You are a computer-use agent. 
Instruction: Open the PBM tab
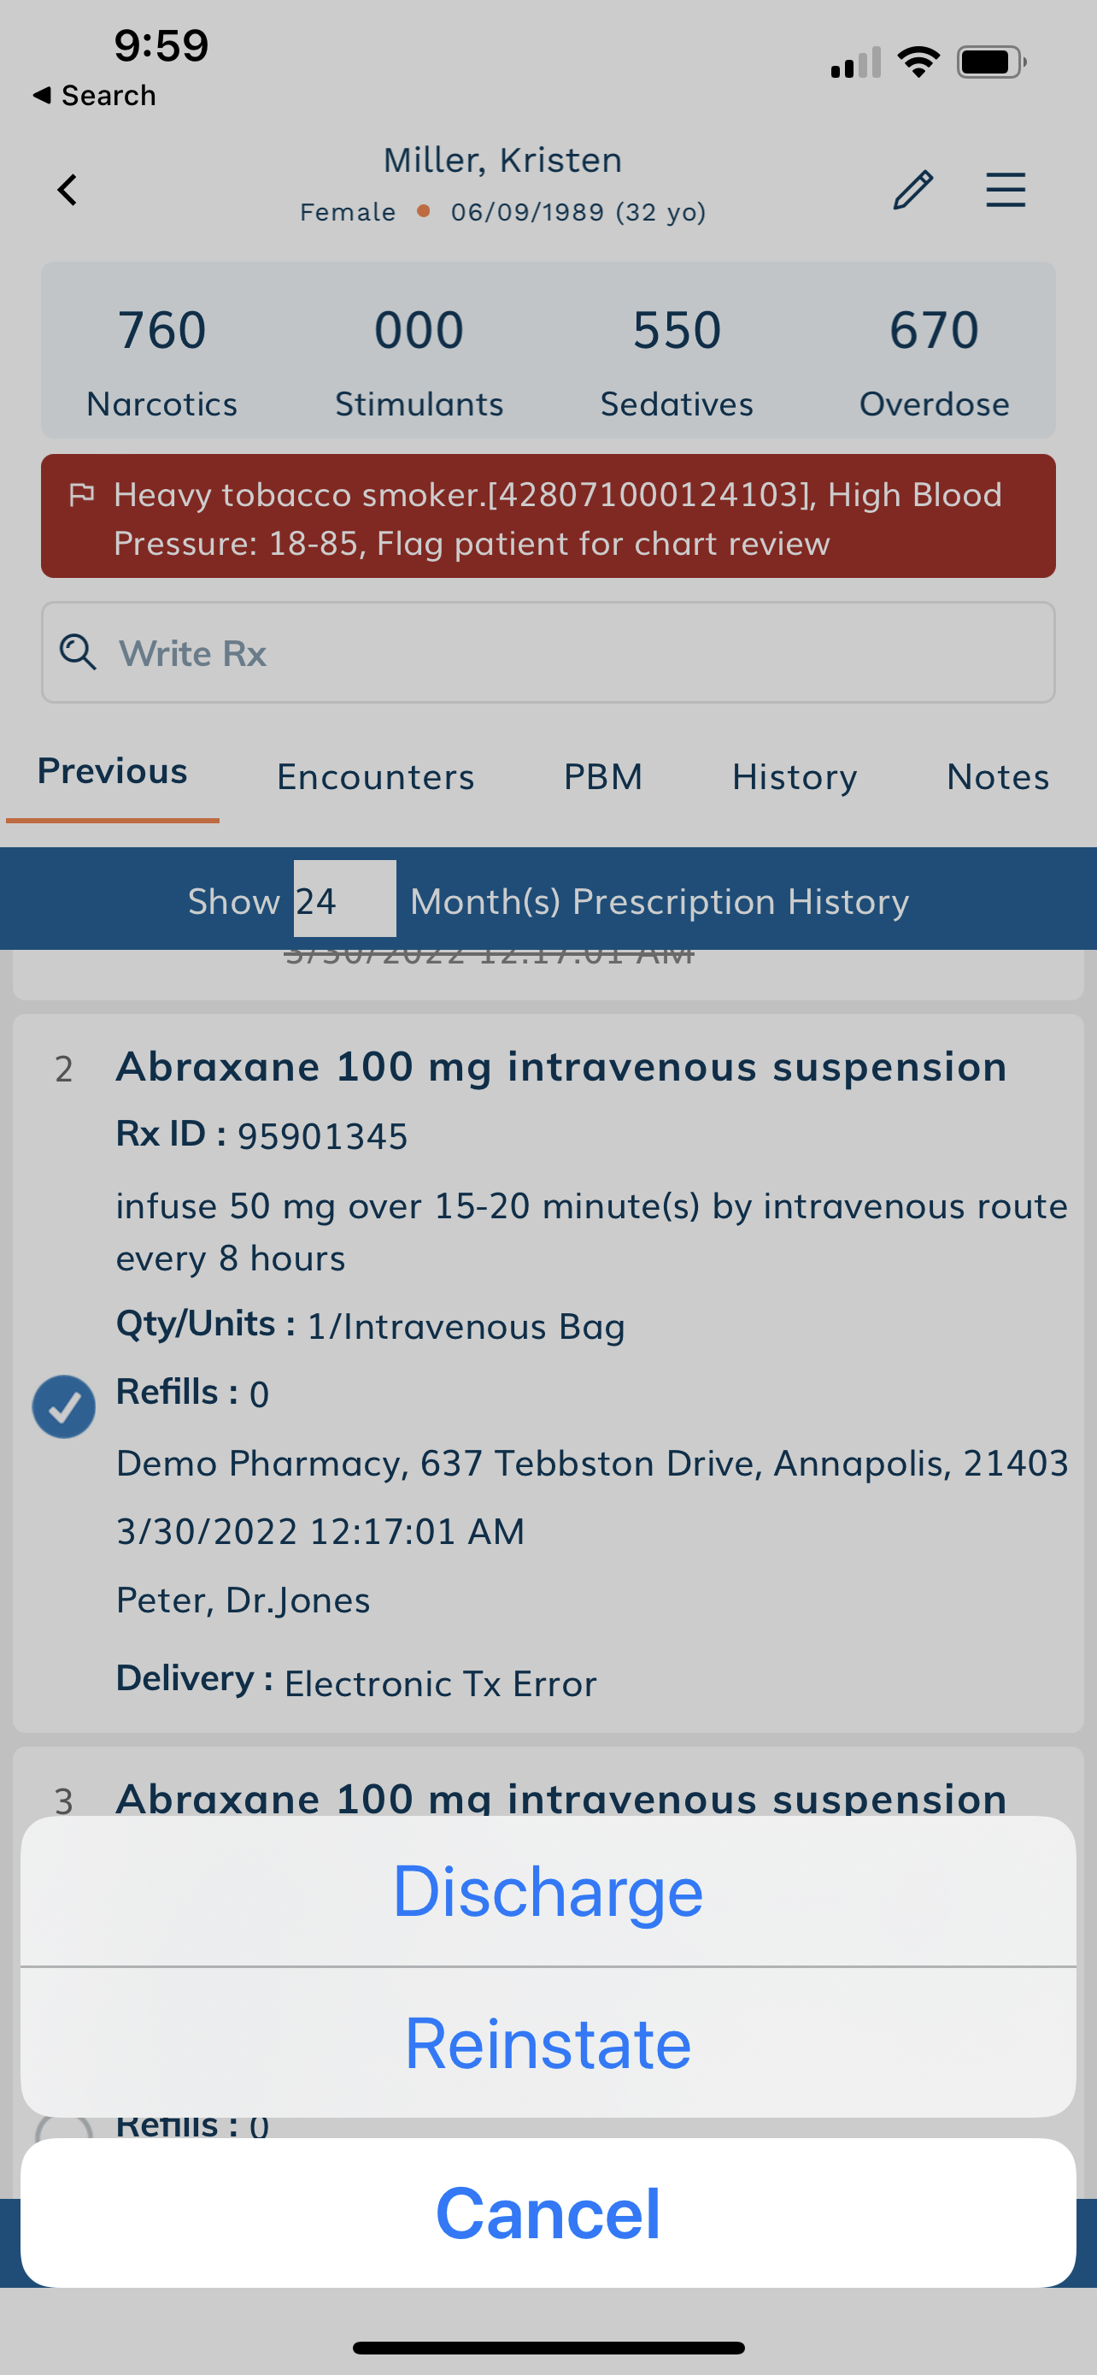pos(603,776)
